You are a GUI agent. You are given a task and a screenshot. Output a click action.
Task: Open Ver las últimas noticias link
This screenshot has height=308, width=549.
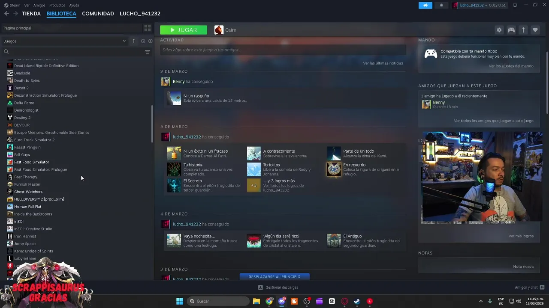pos(383,63)
